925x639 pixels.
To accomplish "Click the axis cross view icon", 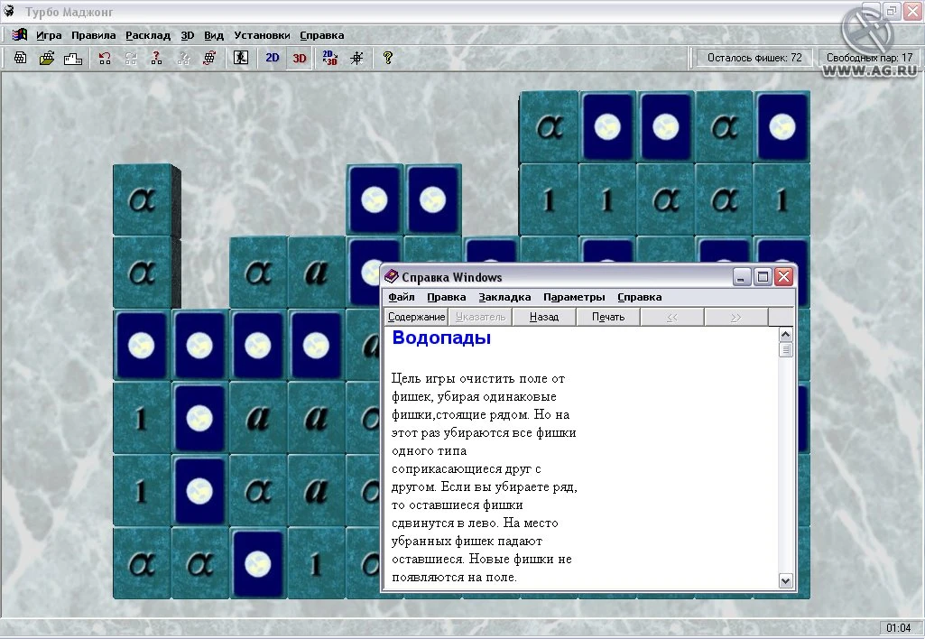I will pos(356,58).
